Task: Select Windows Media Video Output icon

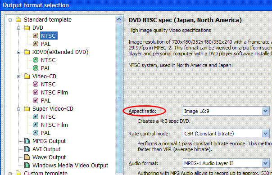Action: 27,165
